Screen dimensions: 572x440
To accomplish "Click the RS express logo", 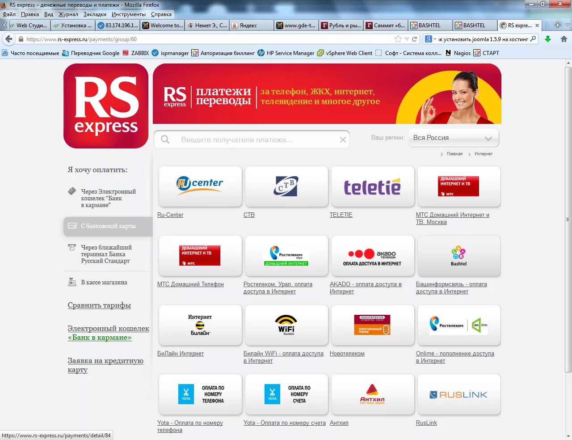I will (x=106, y=106).
